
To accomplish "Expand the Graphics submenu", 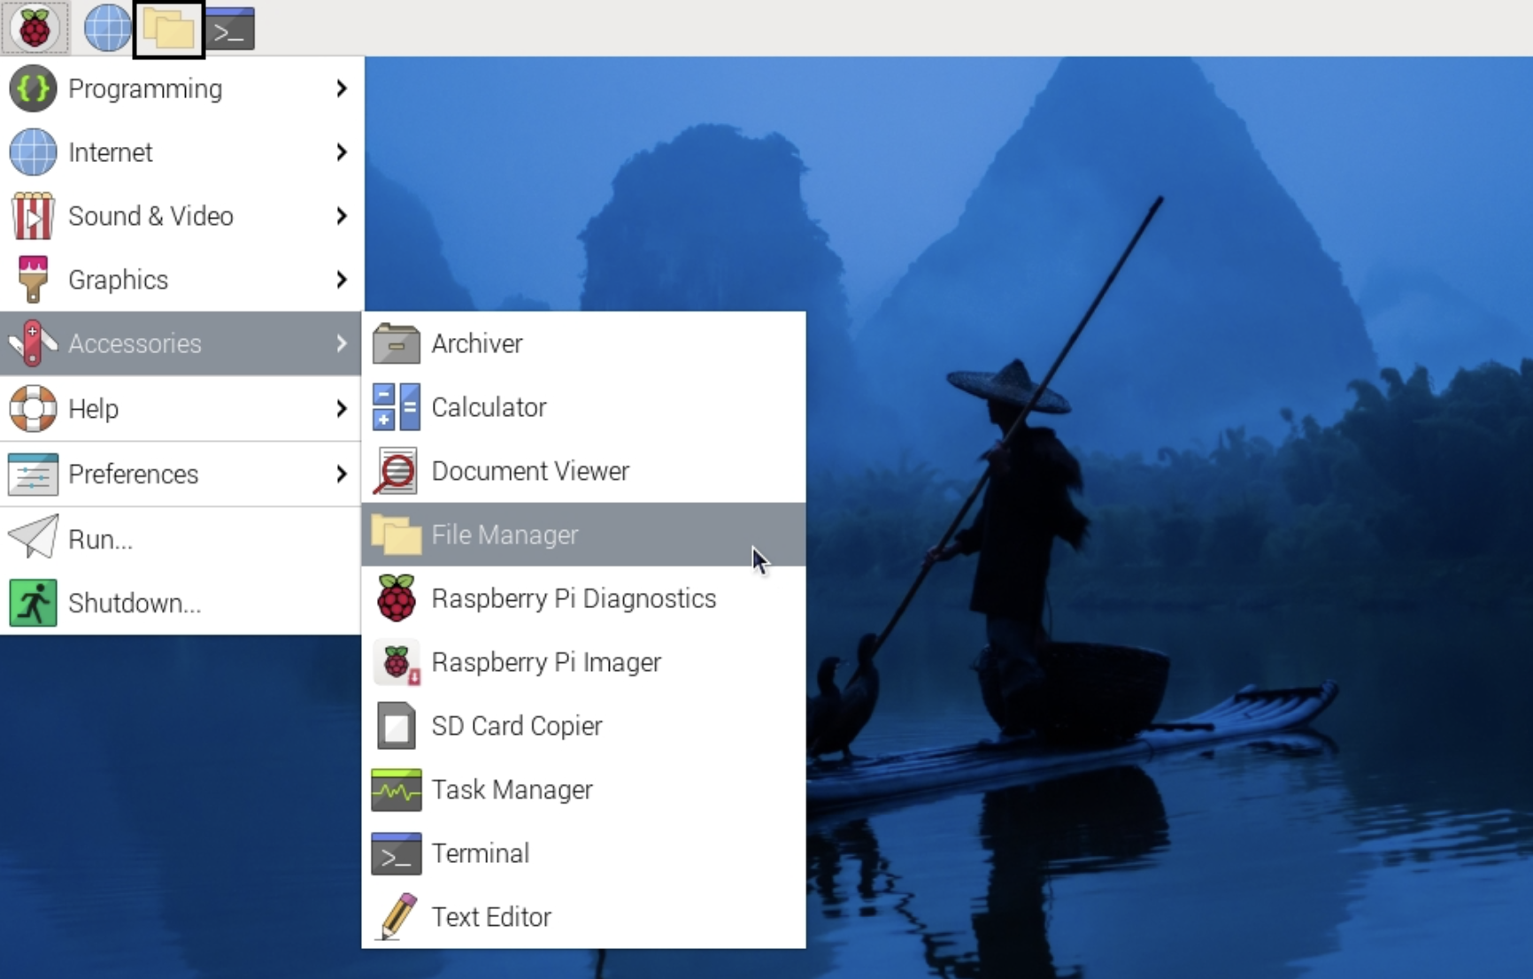I will click(x=116, y=280).
